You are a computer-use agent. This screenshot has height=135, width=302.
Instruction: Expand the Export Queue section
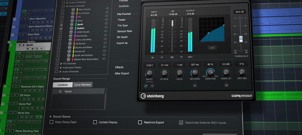[51, 117]
